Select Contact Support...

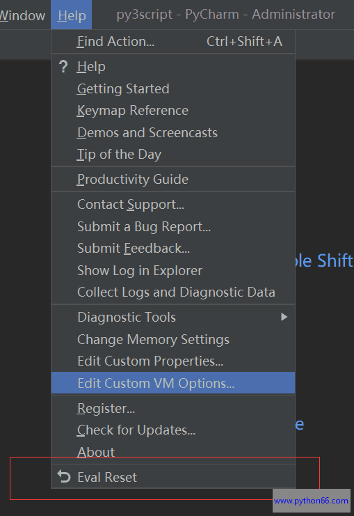pos(173,204)
